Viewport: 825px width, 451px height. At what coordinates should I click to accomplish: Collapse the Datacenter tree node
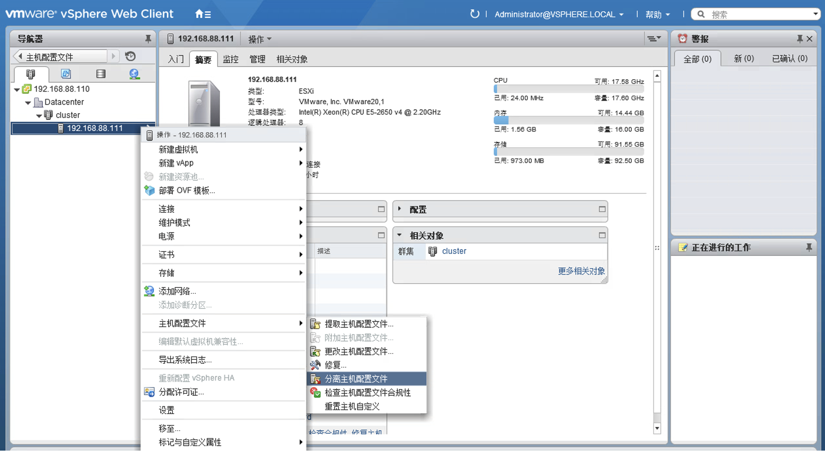point(28,103)
